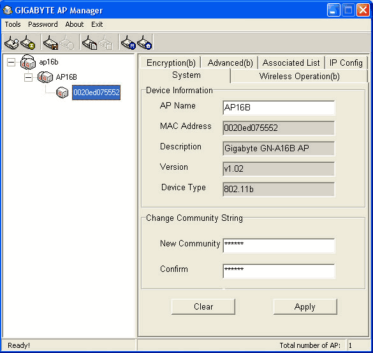The height and width of the screenshot is (353, 373).
Task: Click the "Total number of AP:" status text
Action: click(x=310, y=345)
